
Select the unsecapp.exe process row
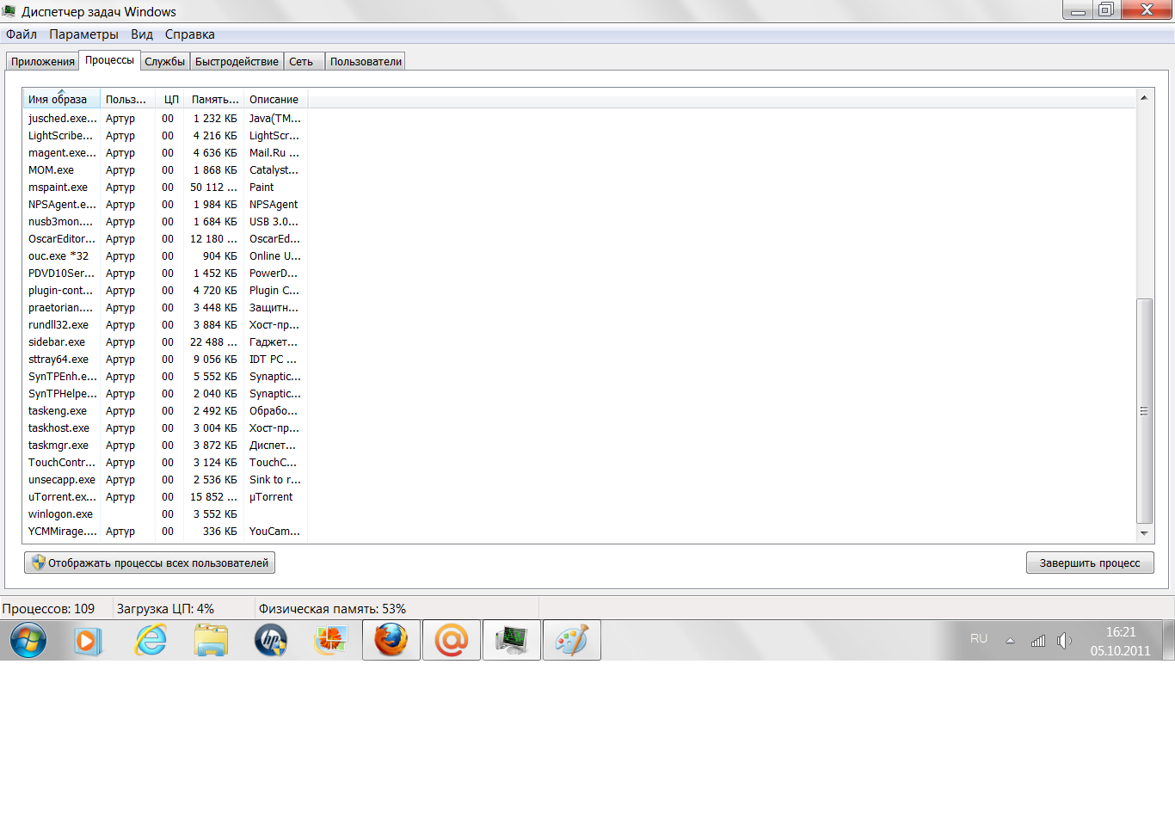[165, 480]
